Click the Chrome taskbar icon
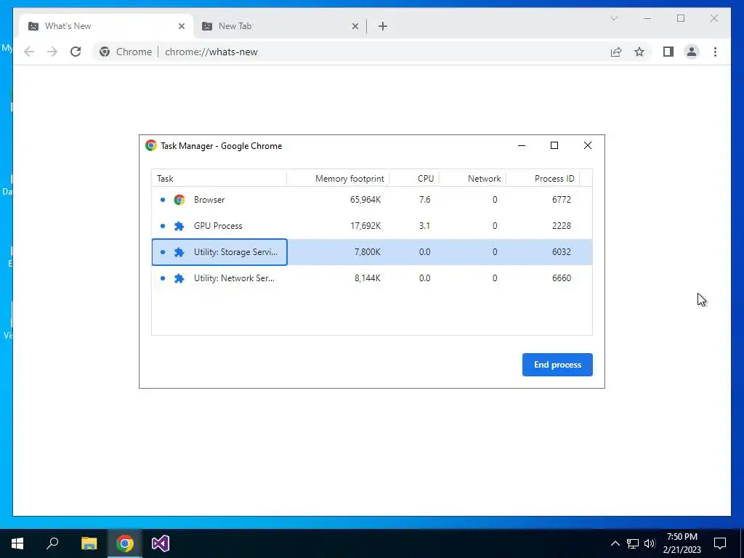Image resolution: width=744 pixels, height=558 pixels. click(x=125, y=543)
